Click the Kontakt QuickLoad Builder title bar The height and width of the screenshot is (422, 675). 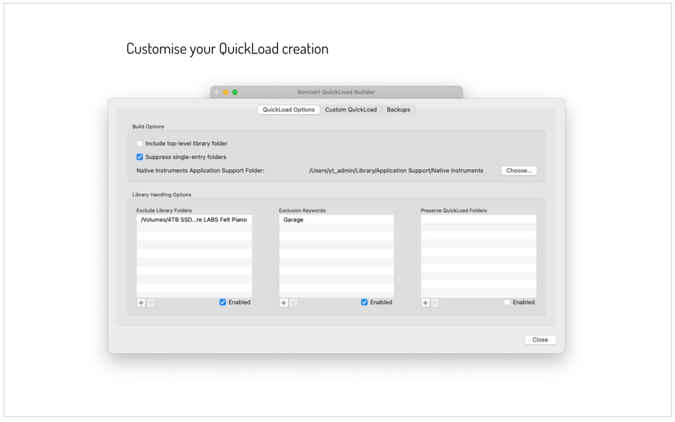(x=336, y=92)
